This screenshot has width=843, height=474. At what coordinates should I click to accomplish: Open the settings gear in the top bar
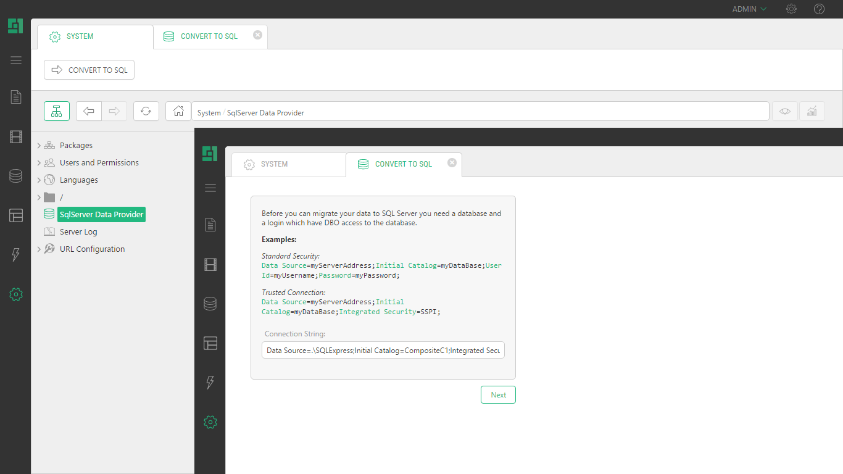coord(791,9)
